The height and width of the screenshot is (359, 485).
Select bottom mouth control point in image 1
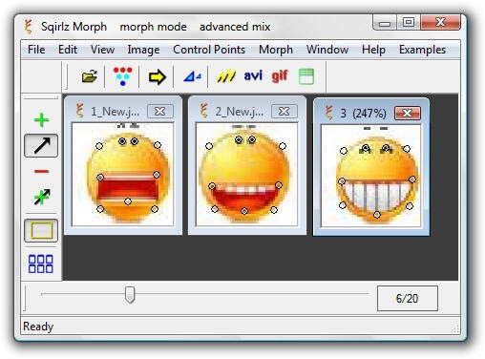[x=128, y=201]
